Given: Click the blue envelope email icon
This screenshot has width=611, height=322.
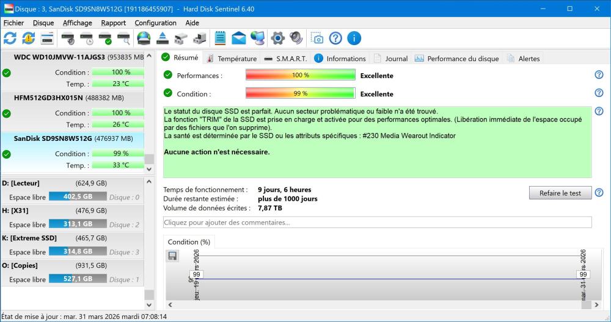Looking at the screenshot, I should (239, 38).
